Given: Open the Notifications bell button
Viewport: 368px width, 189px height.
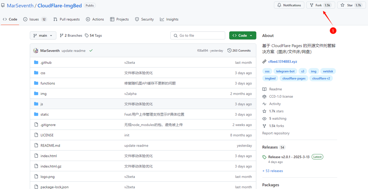Looking at the screenshot, I should pyautogui.click(x=289, y=5).
